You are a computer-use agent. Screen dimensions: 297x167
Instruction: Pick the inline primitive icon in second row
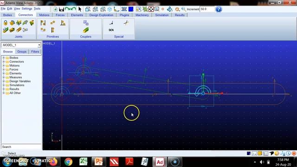tap(43, 30)
